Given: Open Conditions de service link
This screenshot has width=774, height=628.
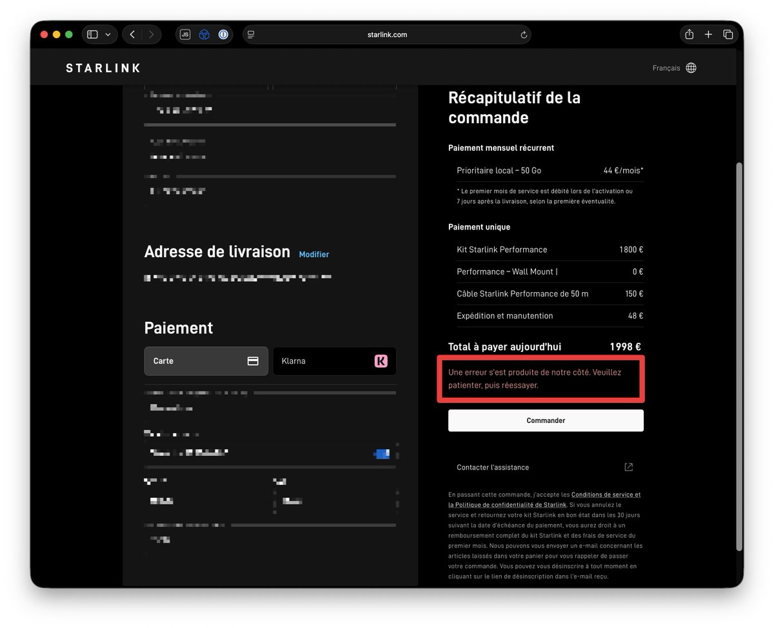Looking at the screenshot, I should pyautogui.click(x=606, y=495).
